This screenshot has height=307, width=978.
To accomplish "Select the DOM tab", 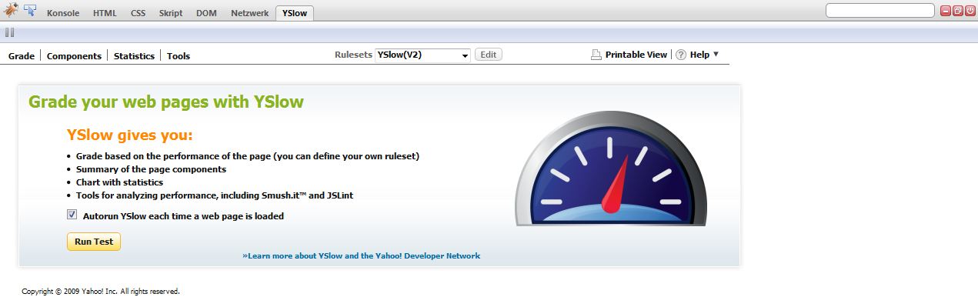I will point(206,13).
